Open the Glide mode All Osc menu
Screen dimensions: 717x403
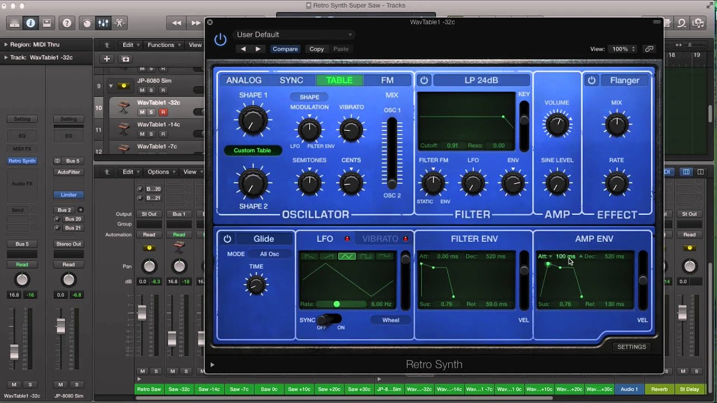[269, 254]
